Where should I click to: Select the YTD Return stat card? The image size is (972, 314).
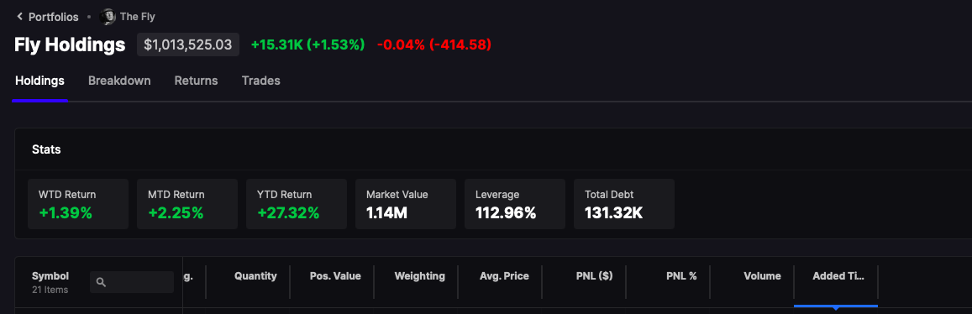297,204
